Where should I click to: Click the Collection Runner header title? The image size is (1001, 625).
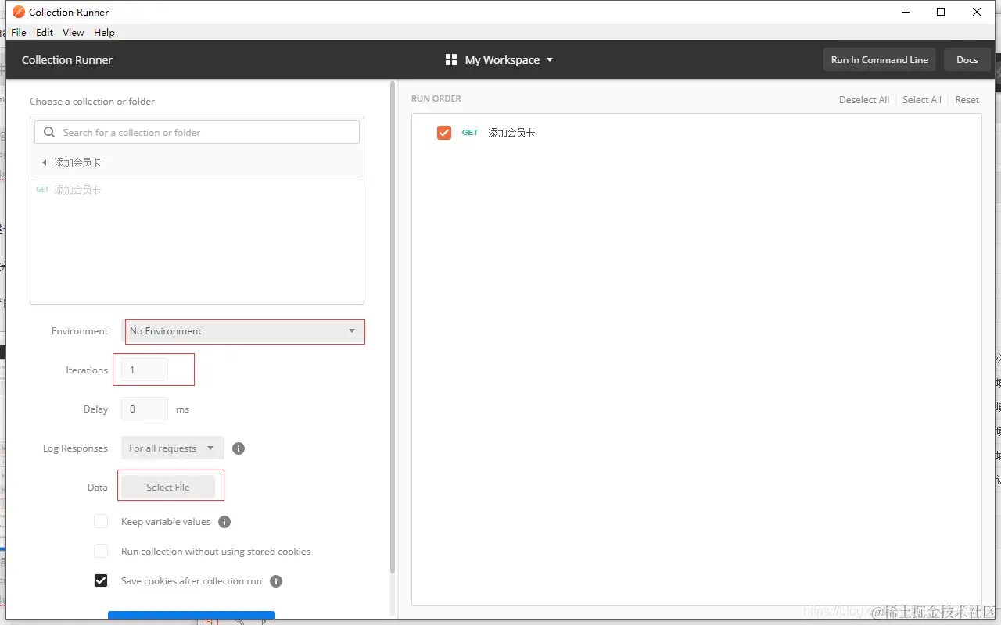[67, 59]
